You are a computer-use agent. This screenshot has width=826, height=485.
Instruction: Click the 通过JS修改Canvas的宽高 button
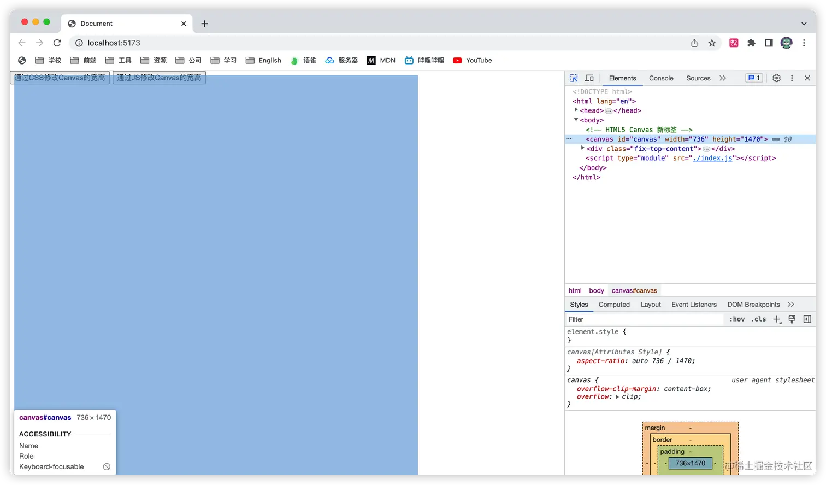[159, 78]
